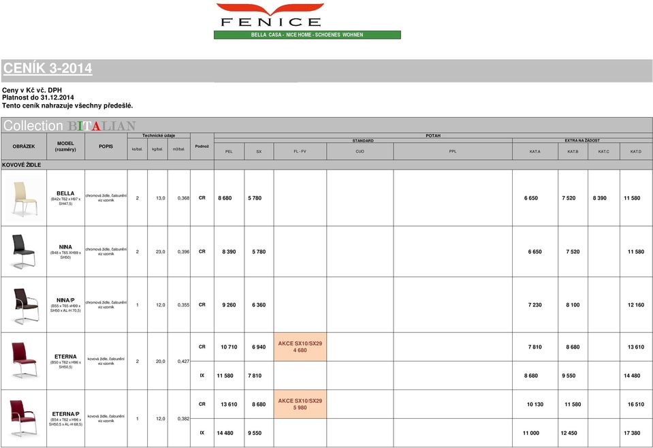This screenshot has height=448, width=653.
Task: Click ETERNA/P IX's KAT.A price 11 000
Action: coord(531,434)
